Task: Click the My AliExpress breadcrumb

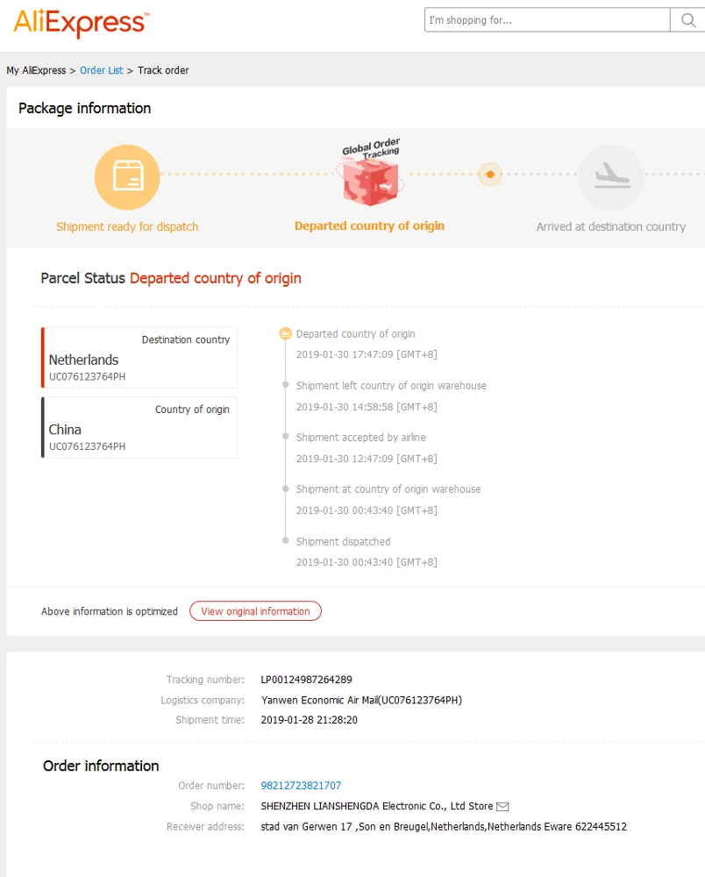Action: (36, 70)
